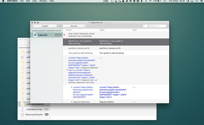Image resolution: width=204 pixels, height=125 pixels.
Task: Click xib icon of rackingCookies.xib in back window
Action: tap(22, 104)
